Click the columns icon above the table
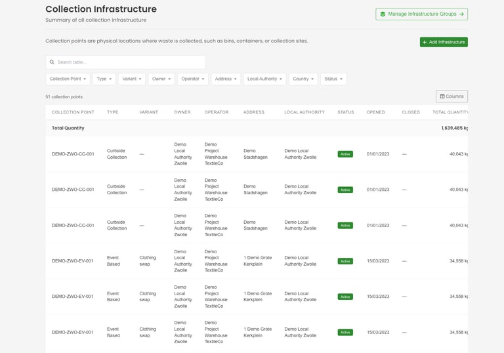504x353 pixels. pyautogui.click(x=442, y=96)
